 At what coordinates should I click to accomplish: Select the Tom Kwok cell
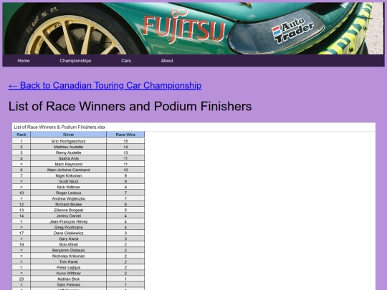tap(68, 261)
